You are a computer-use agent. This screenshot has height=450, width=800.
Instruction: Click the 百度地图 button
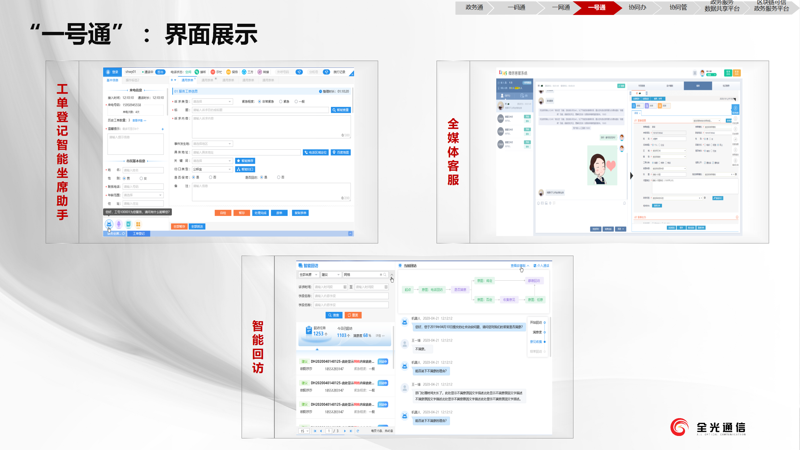341,152
